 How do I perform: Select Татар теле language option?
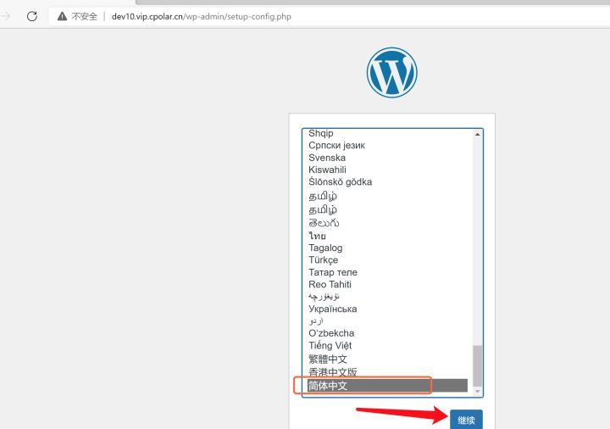388,272
